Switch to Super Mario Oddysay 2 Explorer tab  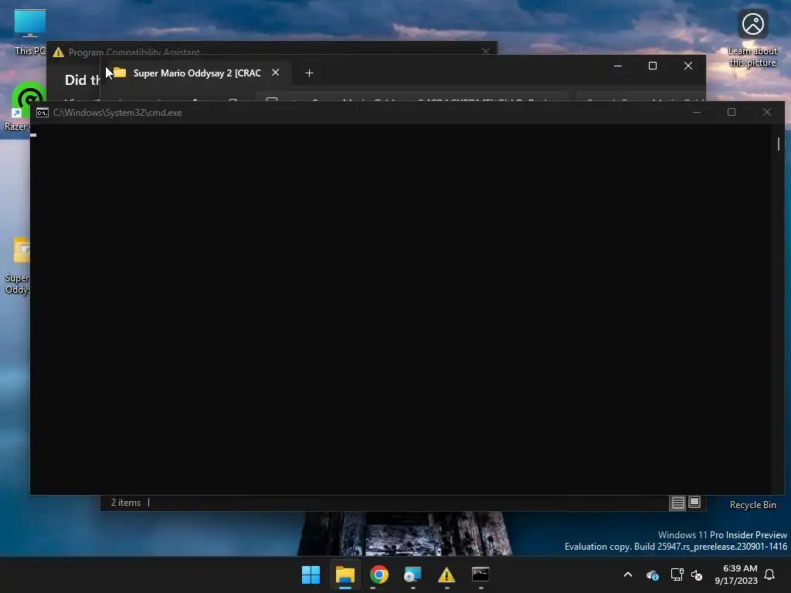click(197, 73)
